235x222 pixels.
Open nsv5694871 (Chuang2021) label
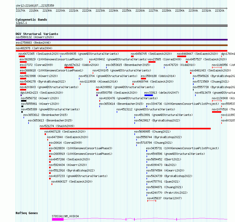click(x=164, y=187)
